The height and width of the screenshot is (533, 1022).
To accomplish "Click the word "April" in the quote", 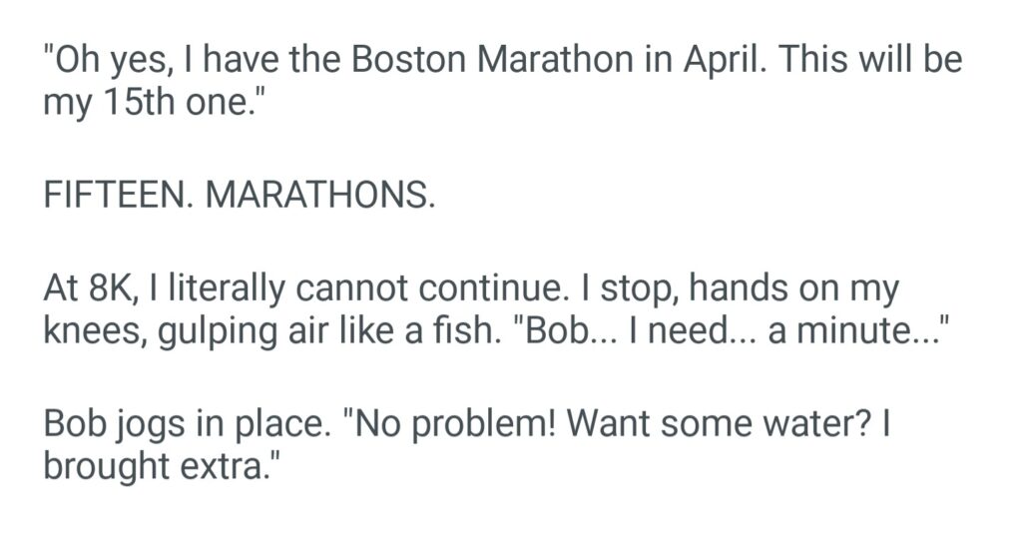I will click(x=717, y=61).
